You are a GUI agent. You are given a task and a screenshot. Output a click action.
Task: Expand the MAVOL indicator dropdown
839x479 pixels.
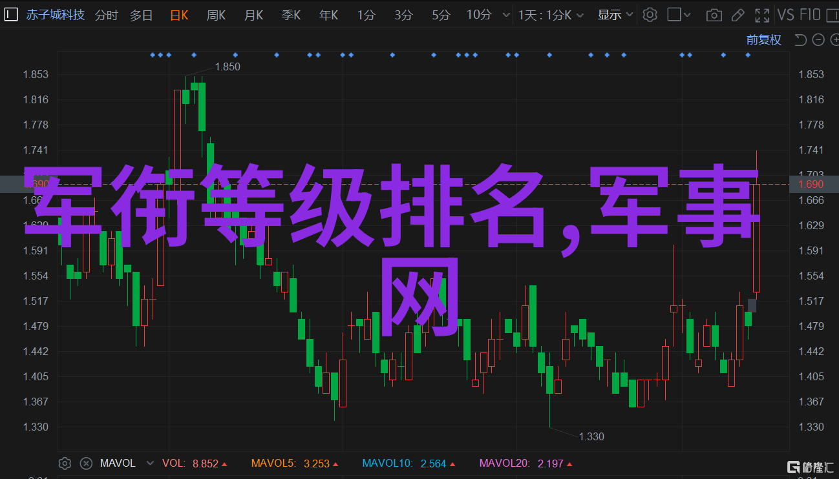coord(150,463)
